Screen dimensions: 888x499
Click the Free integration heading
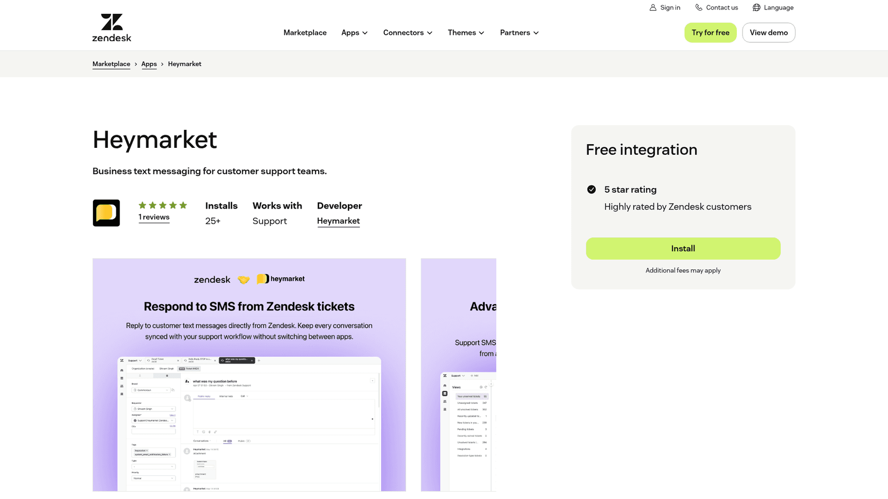pyautogui.click(x=642, y=150)
